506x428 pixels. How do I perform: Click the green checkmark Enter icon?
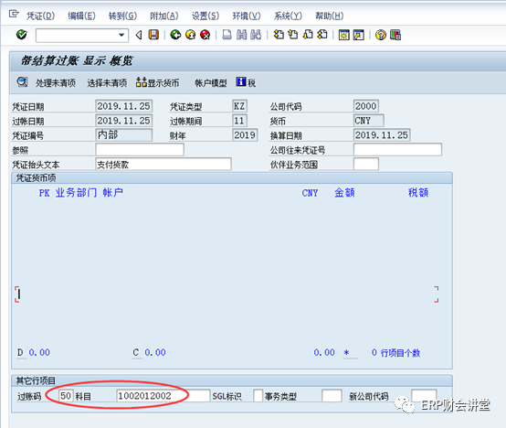point(22,35)
